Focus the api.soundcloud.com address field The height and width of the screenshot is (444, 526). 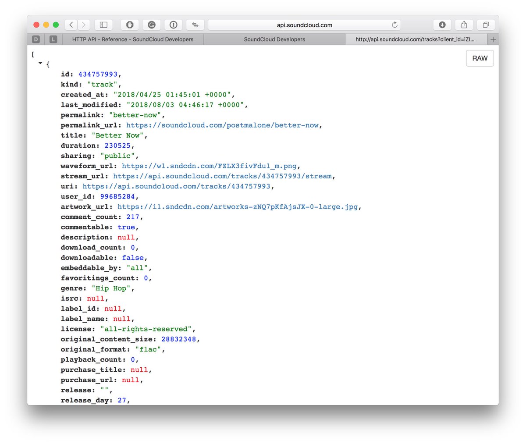tap(304, 25)
